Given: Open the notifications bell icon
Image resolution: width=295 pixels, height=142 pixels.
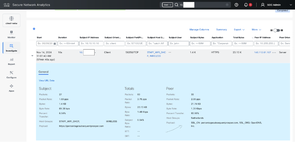Looking at the screenshot, I should 246,5.
